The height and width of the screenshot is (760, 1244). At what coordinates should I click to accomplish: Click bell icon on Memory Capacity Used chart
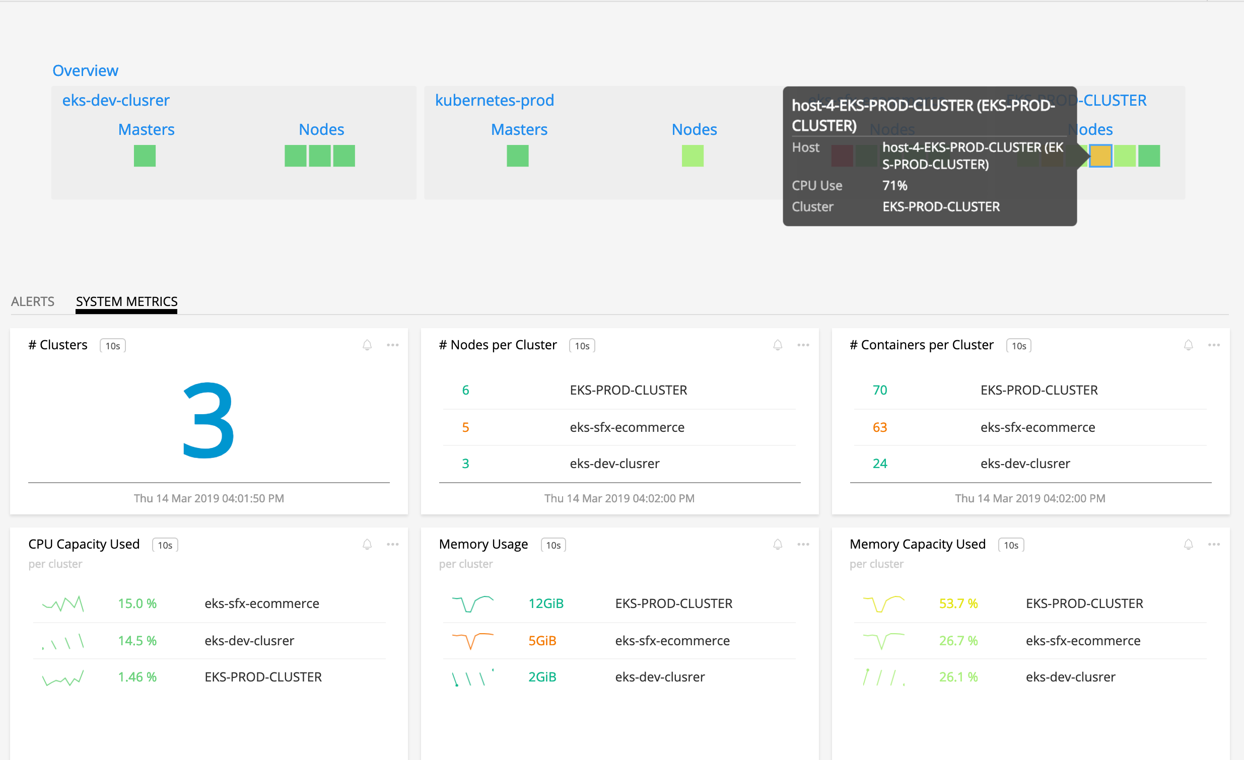pyautogui.click(x=1189, y=545)
